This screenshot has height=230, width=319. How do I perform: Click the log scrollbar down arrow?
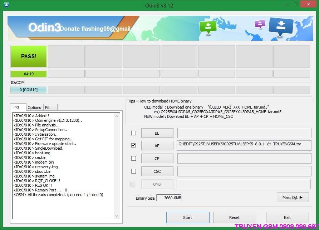pos(117,216)
